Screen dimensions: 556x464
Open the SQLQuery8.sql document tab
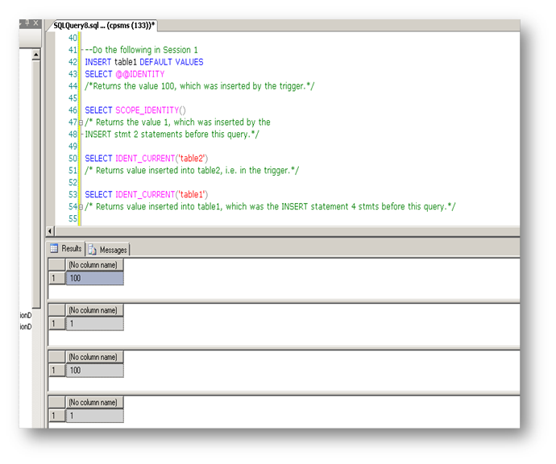103,26
